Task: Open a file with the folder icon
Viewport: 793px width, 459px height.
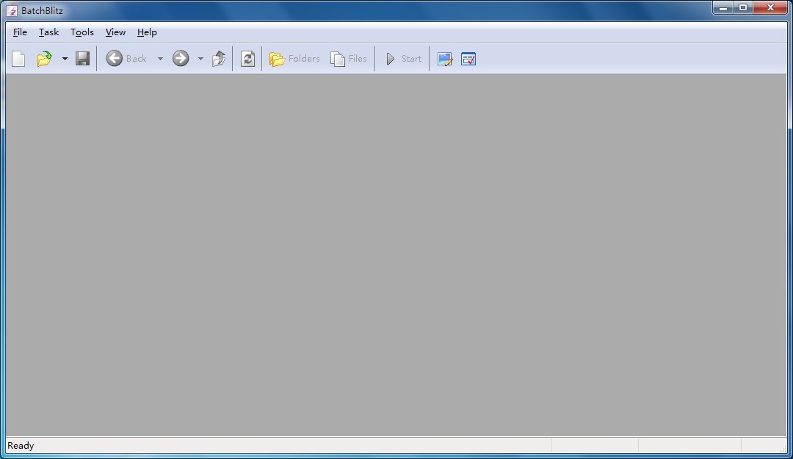Action: (x=44, y=59)
